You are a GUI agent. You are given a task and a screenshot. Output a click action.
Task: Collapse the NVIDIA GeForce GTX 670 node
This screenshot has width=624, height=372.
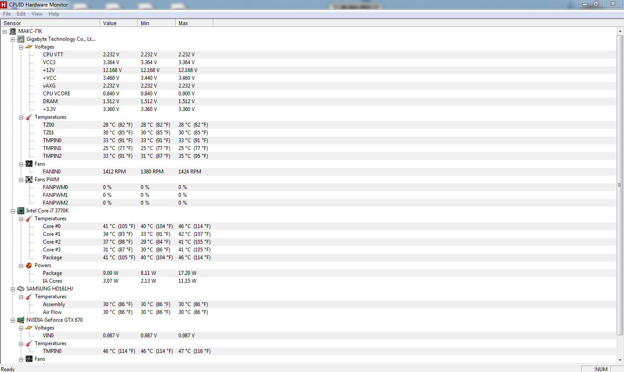tap(13, 320)
